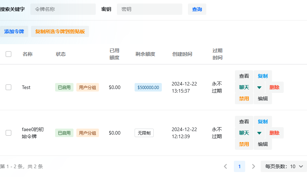Toggle the select-all checkbox in table header
The image size is (307, 177).
(x=8, y=54)
